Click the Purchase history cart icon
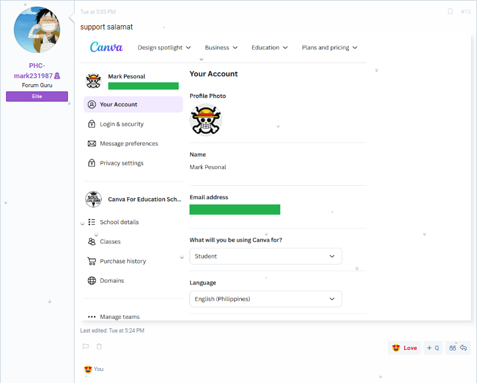This screenshot has height=383, width=477. point(91,261)
